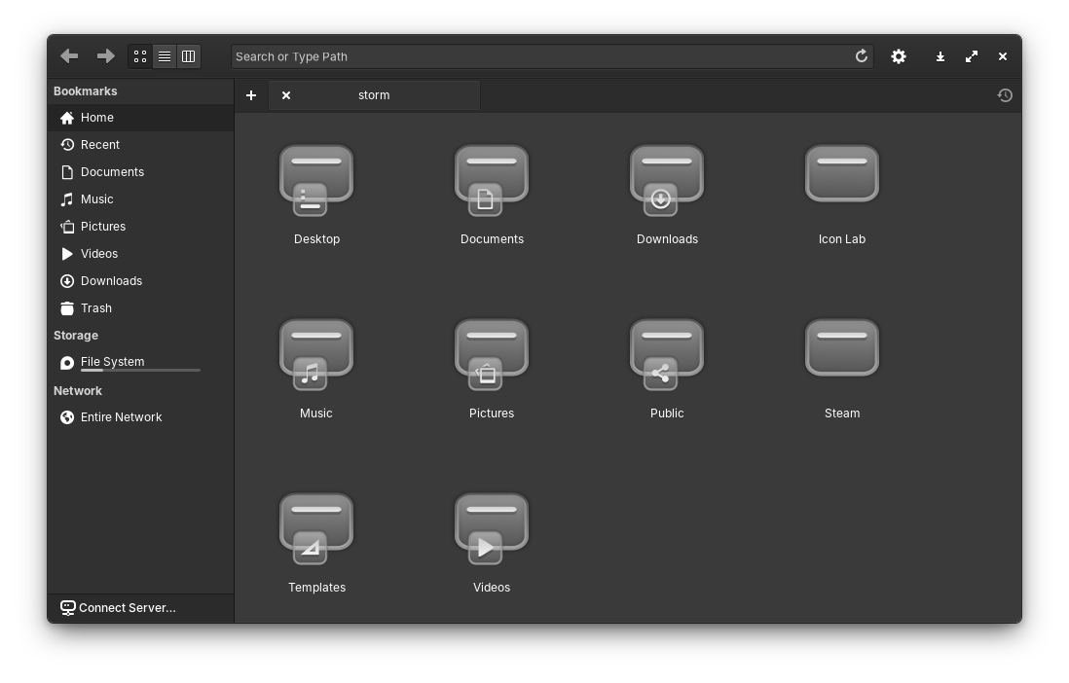Open Entire Network in the sidebar

(x=121, y=417)
